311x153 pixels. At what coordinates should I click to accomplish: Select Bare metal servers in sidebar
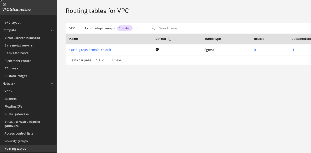tap(18, 45)
